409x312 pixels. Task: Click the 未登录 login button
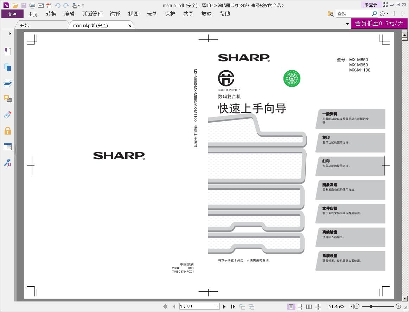coord(371,5)
